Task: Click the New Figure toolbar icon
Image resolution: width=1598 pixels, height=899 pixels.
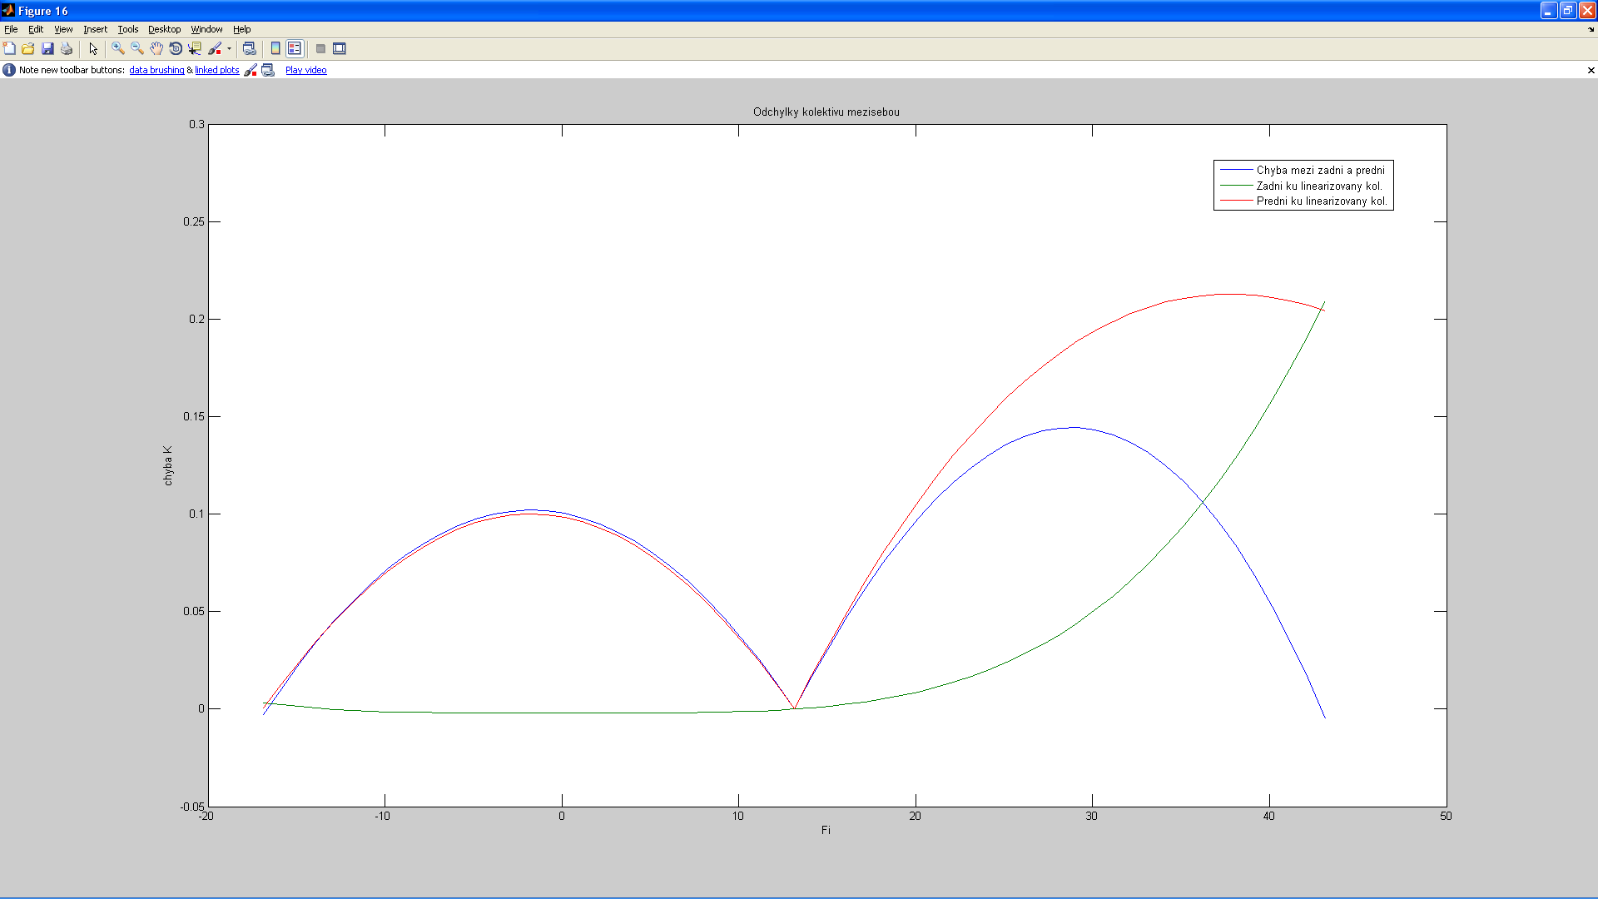Action: [9, 48]
